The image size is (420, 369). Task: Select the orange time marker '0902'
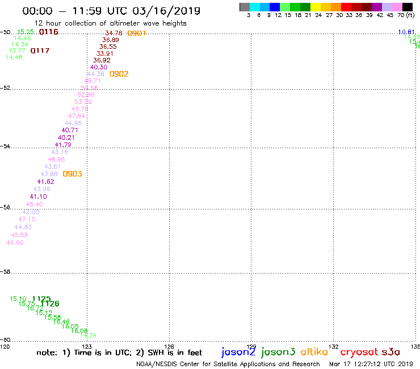[x=119, y=74]
